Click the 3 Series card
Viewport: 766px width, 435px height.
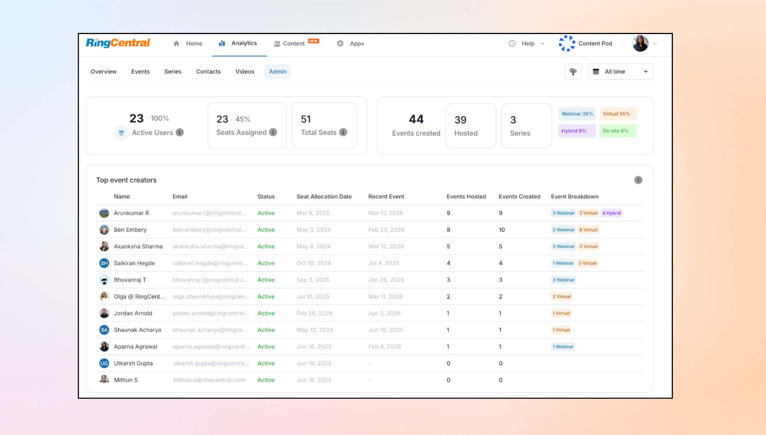coord(526,126)
